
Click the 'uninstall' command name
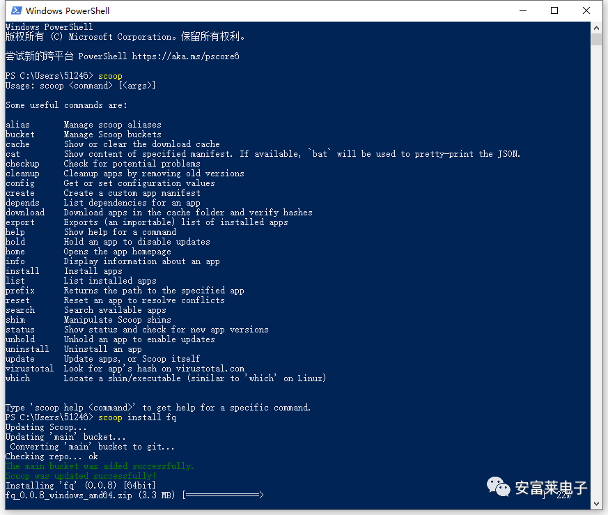tap(28, 349)
